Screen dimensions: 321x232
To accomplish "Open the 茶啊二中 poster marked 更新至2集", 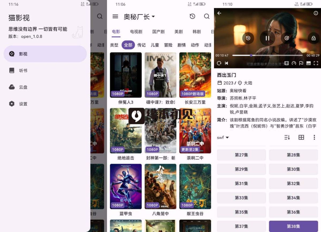I will pyautogui.click(x=195, y=131).
